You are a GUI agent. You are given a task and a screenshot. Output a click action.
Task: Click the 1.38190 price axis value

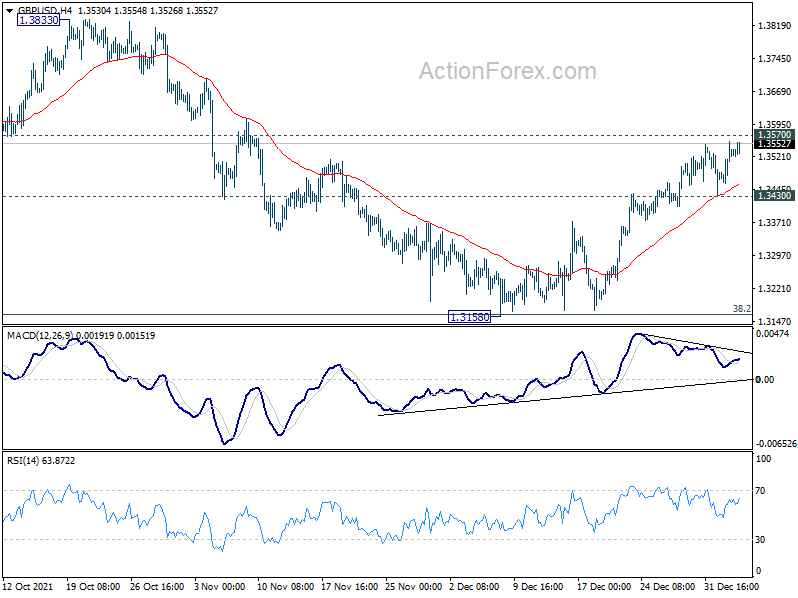pyautogui.click(x=775, y=26)
